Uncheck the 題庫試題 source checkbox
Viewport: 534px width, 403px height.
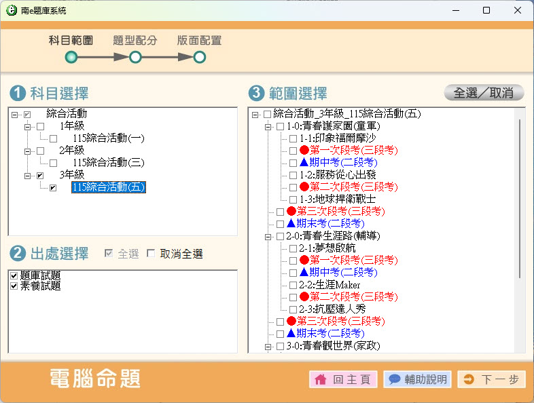tap(14, 275)
